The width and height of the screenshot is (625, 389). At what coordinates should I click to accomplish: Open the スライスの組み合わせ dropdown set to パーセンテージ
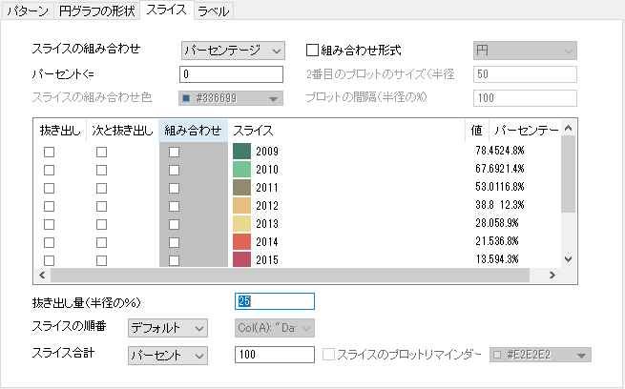[x=233, y=51]
